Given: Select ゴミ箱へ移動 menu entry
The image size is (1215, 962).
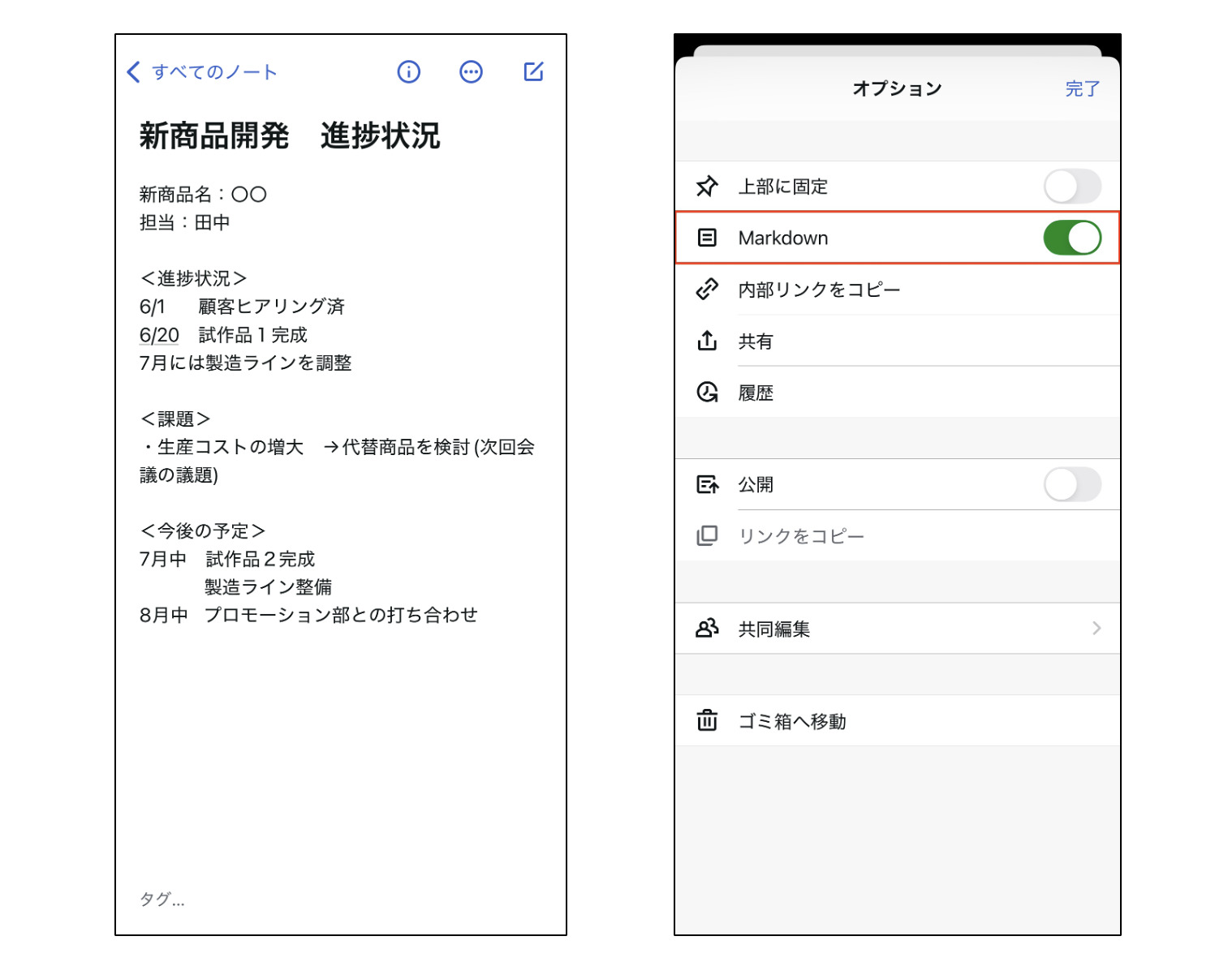Looking at the screenshot, I should [791, 721].
